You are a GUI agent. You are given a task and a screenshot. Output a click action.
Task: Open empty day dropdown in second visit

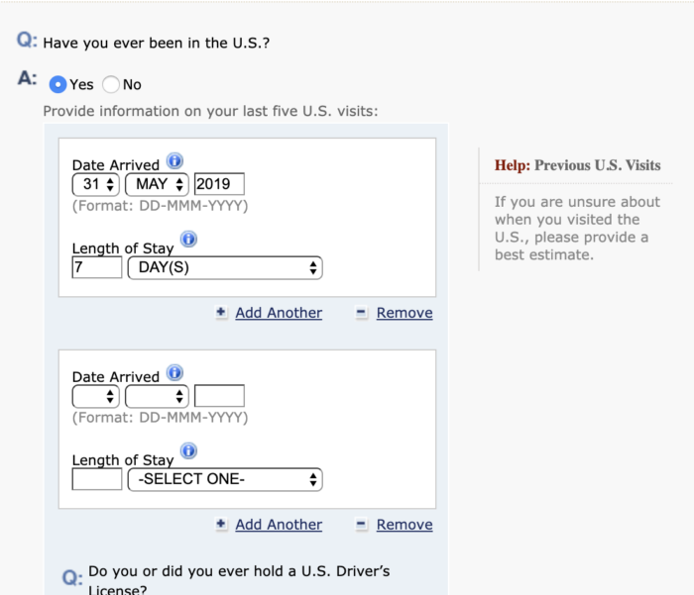[96, 396]
